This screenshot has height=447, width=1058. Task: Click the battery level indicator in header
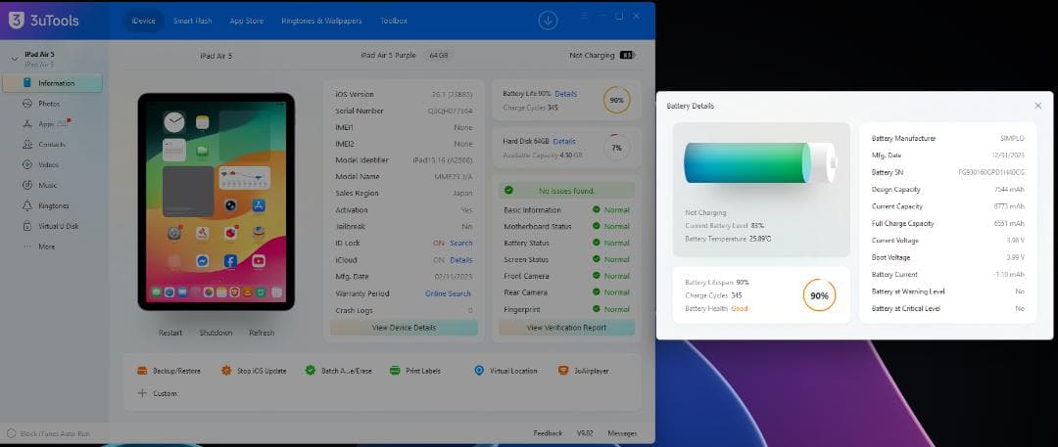(x=628, y=56)
